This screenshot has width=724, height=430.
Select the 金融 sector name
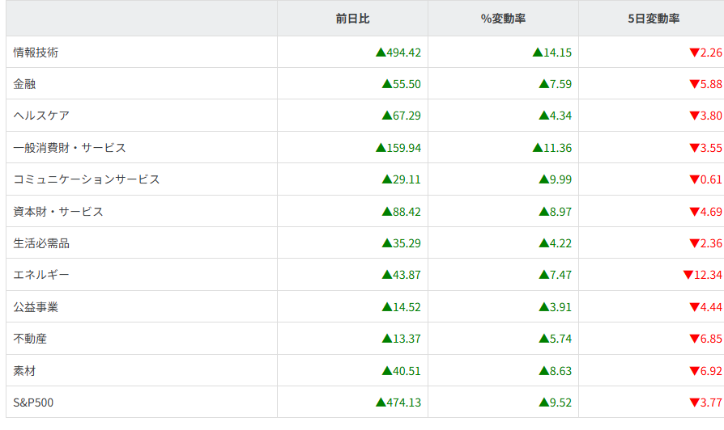point(25,84)
